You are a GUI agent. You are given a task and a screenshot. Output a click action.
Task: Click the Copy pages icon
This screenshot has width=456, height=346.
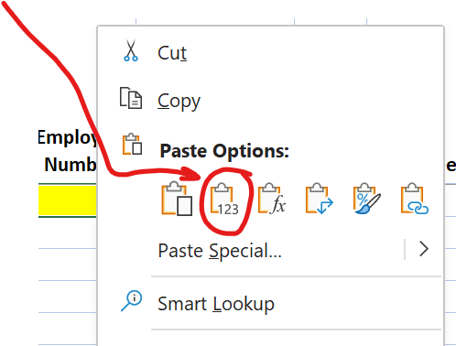click(131, 98)
